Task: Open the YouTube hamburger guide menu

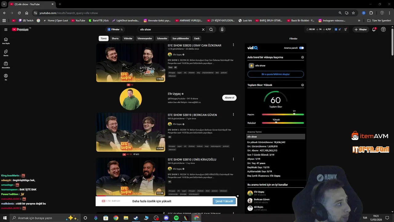Action: (6, 30)
